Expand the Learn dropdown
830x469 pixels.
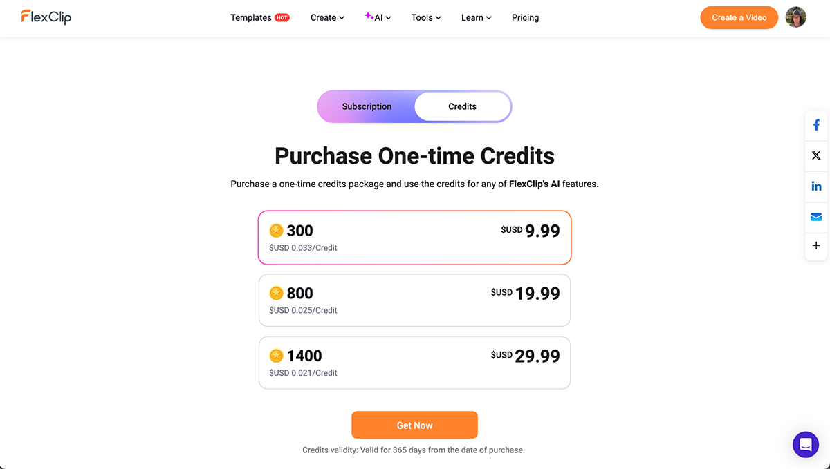pyautogui.click(x=476, y=17)
